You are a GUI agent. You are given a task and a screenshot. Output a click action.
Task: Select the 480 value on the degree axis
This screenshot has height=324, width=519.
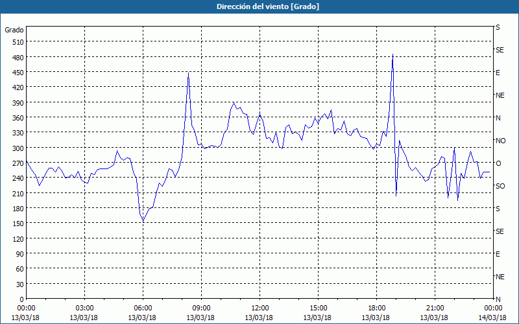pyautogui.click(x=18, y=58)
